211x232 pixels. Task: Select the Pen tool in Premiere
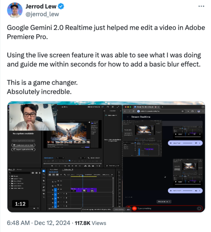pos(44,187)
